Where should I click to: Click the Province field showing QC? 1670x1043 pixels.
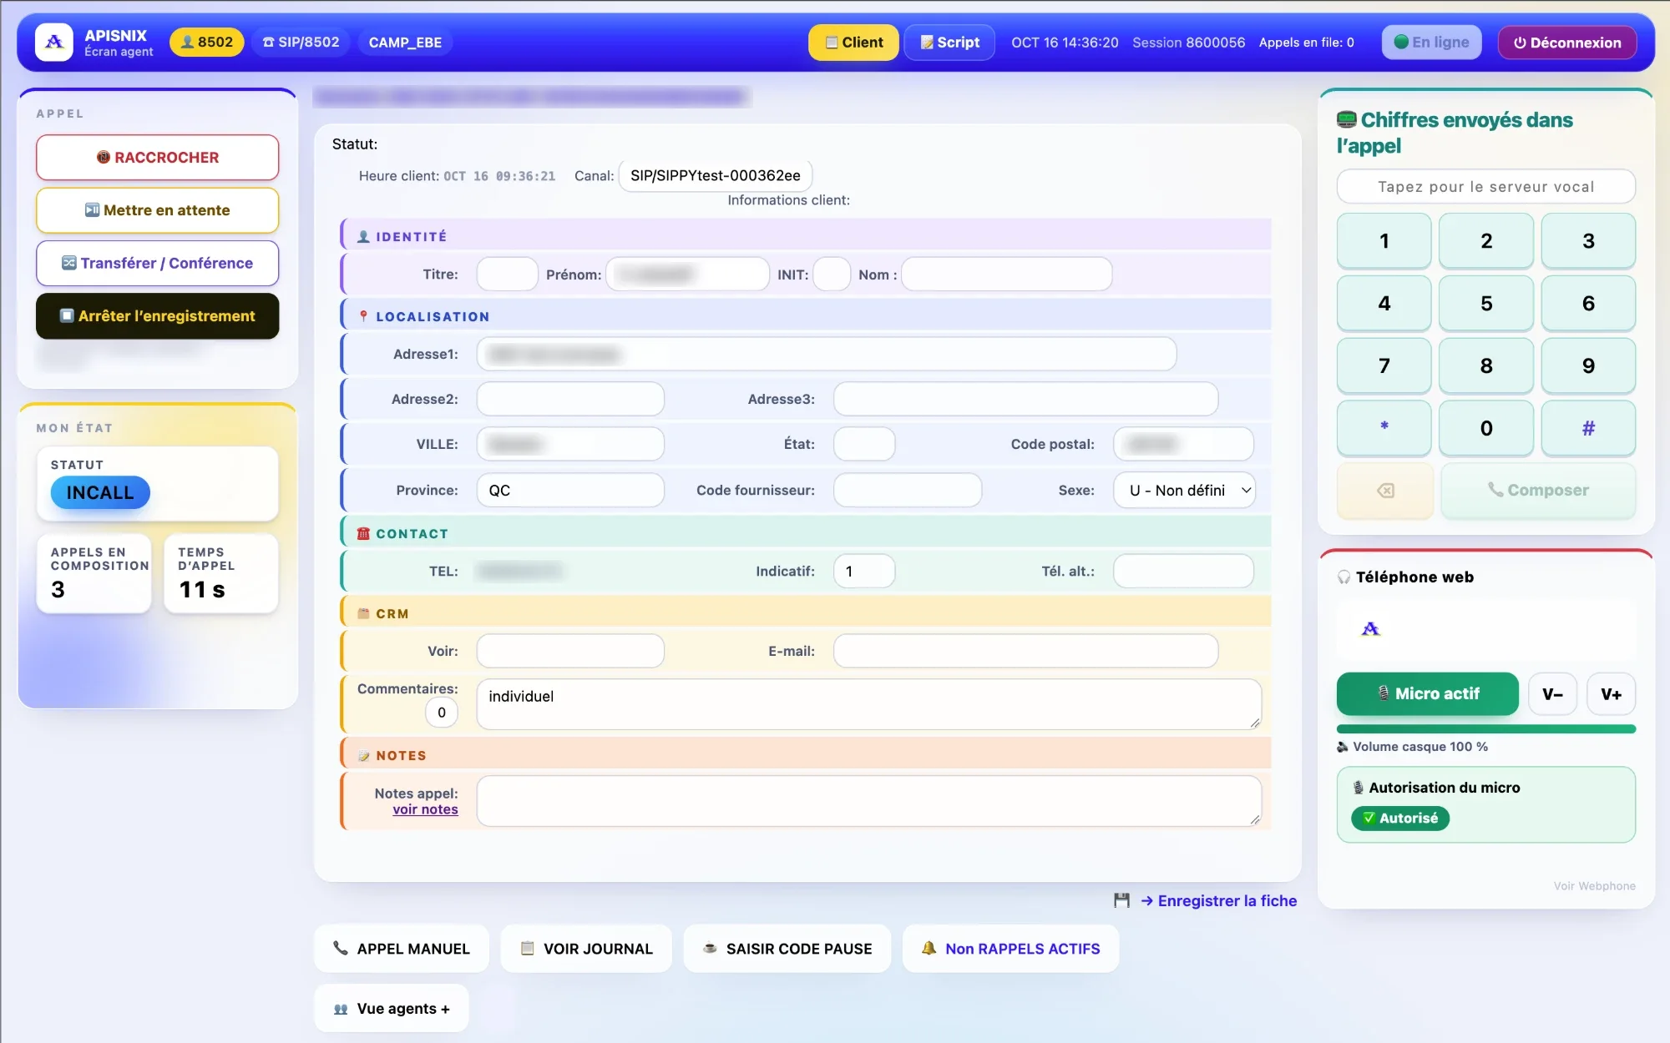point(570,490)
